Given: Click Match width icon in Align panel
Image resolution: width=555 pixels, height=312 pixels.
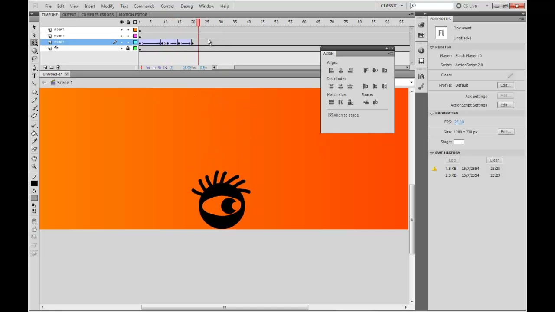Looking at the screenshot, I should pyautogui.click(x=331, y=102).
